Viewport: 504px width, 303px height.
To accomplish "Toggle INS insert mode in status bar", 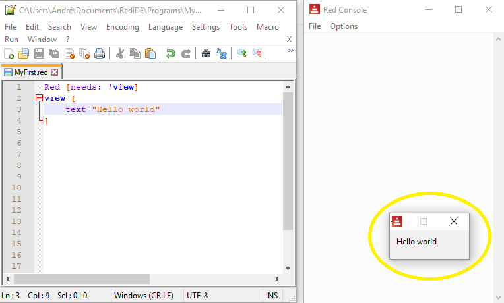I will pyautogui.click(x=272, y=296).
